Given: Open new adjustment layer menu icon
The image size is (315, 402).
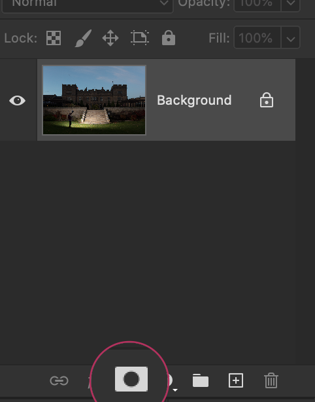Looking at the screenshot, I should point(172,381).
